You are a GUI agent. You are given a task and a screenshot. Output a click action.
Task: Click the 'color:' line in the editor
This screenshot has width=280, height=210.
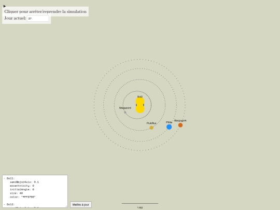tap(23, 197)
